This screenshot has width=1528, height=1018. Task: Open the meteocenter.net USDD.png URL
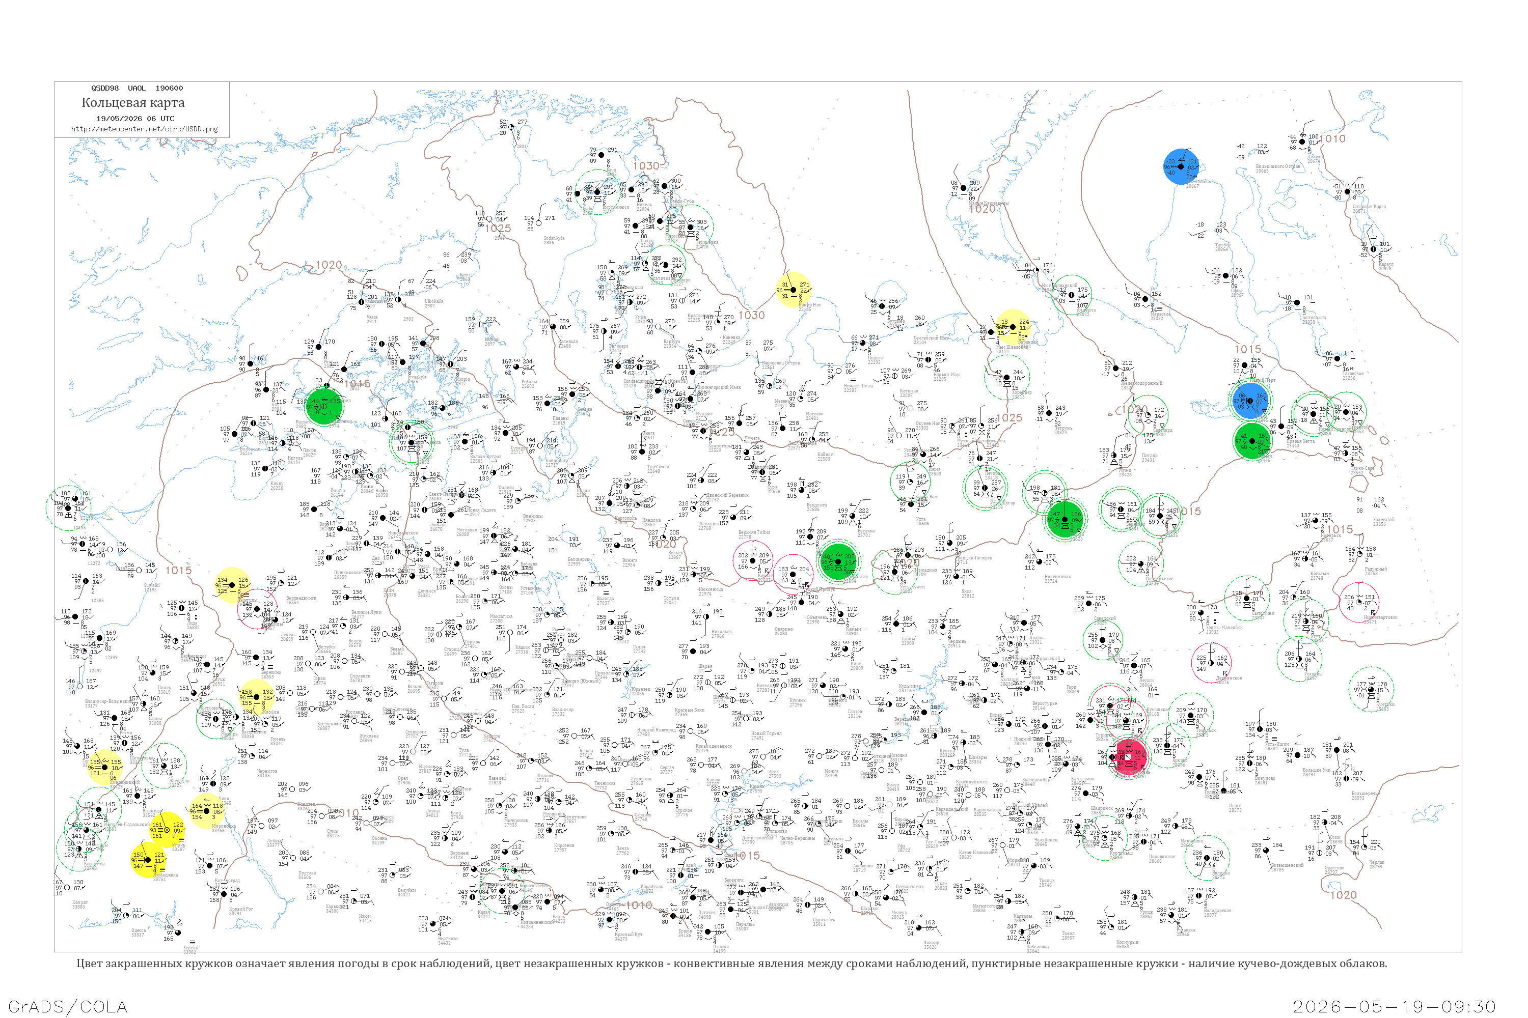click(144, 129)
